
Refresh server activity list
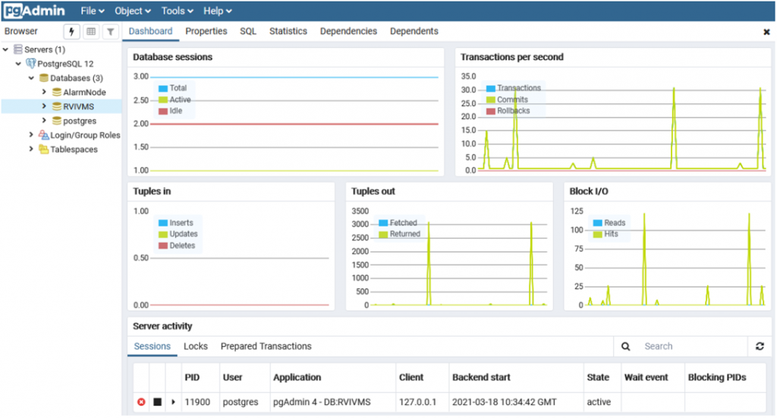pyautogui.click(x=760, y=346)
